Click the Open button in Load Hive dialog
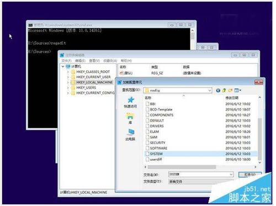Image resolution: width=276 pixels, height=206 pixels. pos(250,175)
